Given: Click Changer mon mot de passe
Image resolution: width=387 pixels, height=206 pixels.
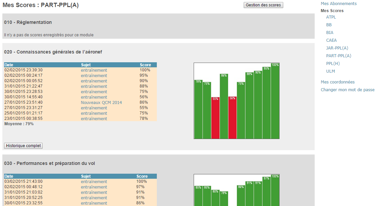Looking at the screenshot, I should [347, 90].
